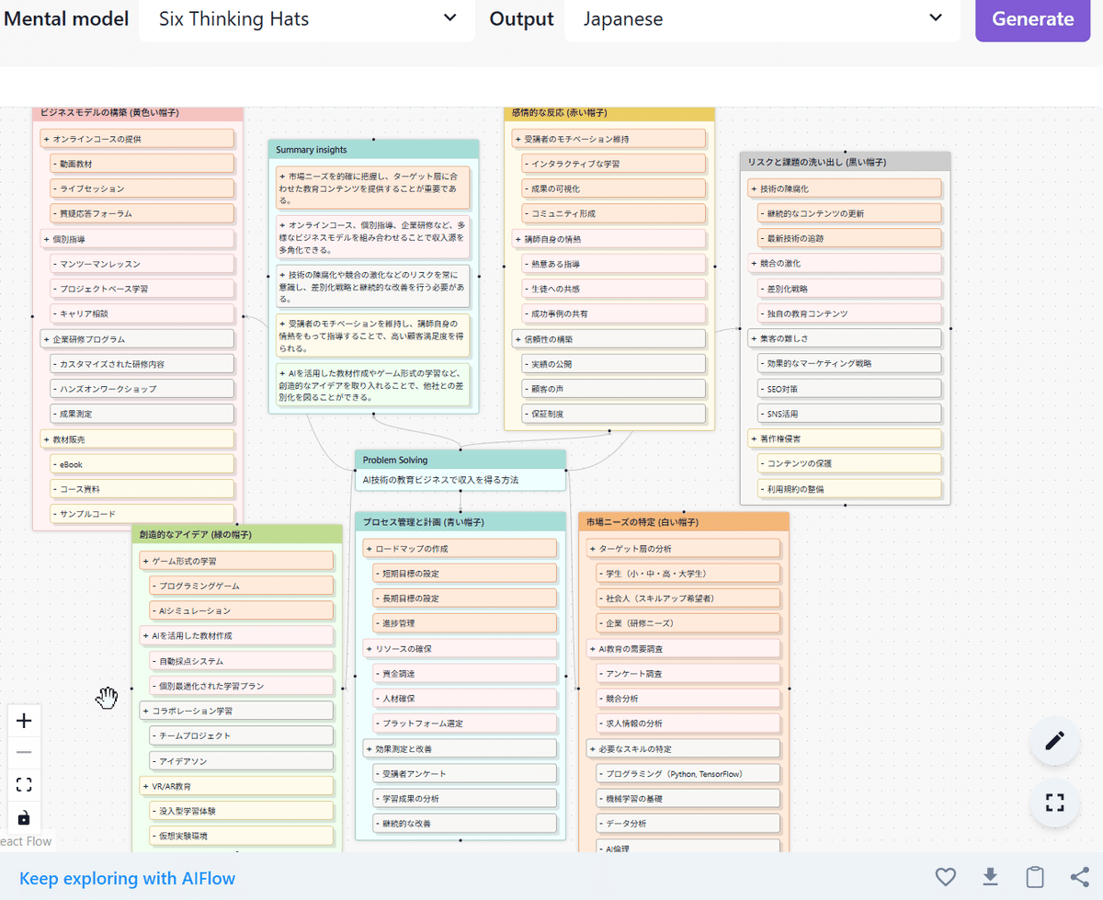1103x900 pixels.
Task: Use the fit view control
Action: (24, 784)
